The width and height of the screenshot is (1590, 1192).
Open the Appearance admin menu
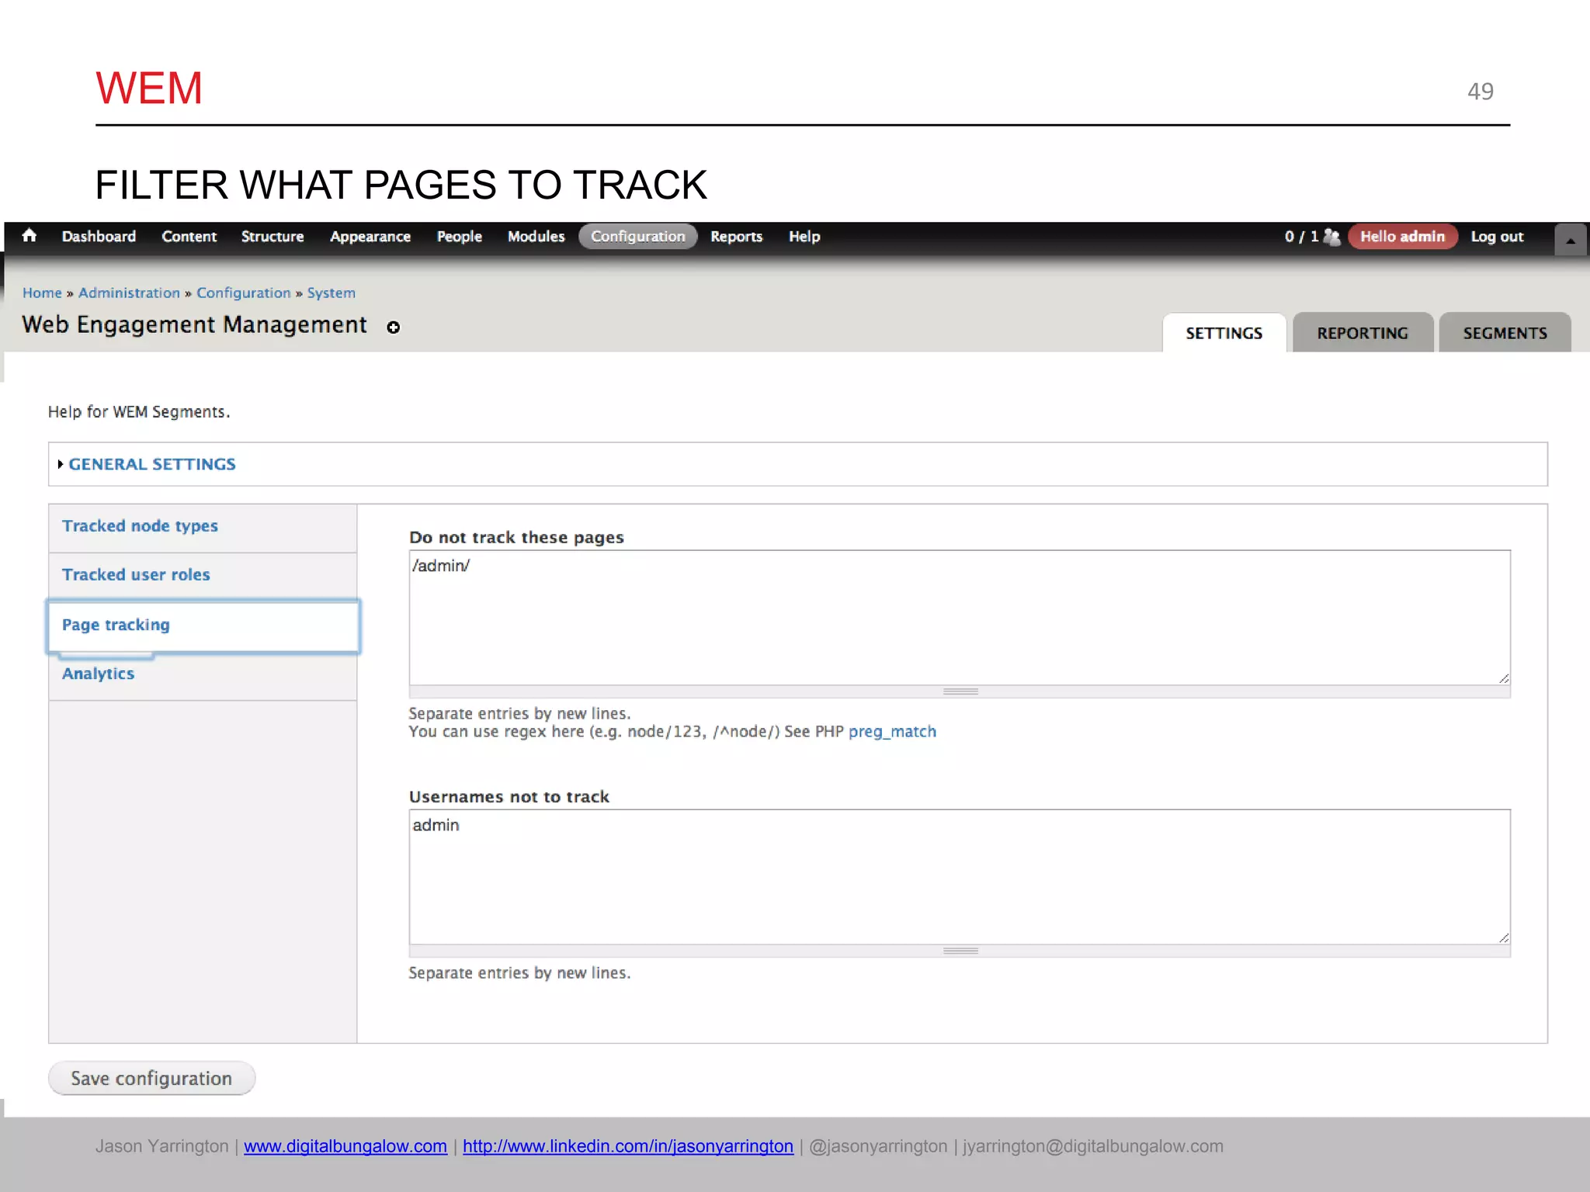(370, 237)
